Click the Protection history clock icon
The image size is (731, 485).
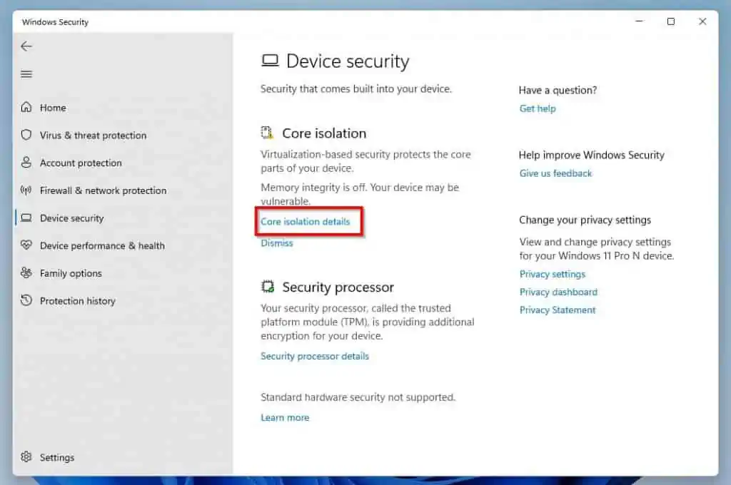pyautogui.click(x=26, y=301)
